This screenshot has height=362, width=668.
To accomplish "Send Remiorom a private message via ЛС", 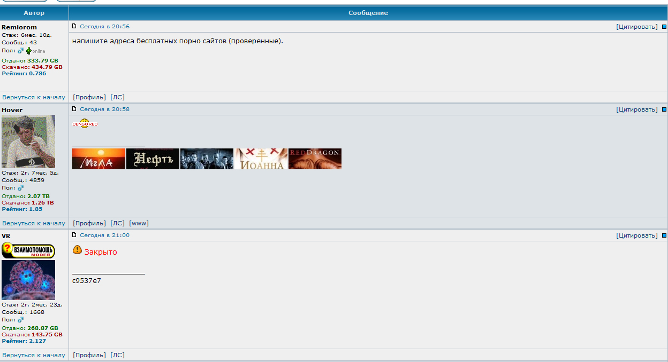I will tap(117, 97).
